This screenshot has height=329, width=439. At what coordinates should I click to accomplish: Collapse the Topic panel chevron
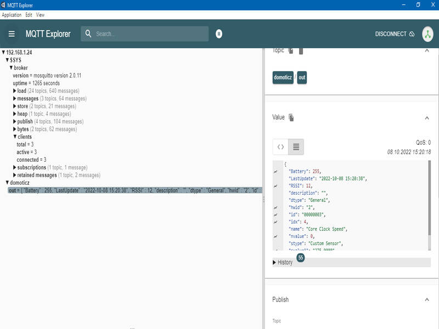(x=427, y=50)
